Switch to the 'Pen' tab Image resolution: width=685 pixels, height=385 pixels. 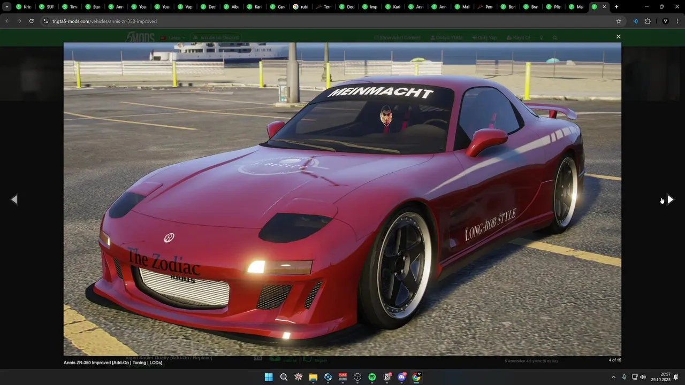484,7
